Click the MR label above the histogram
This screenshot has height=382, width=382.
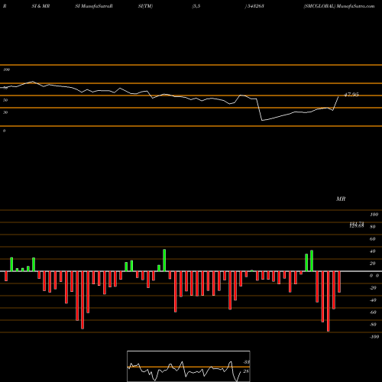click(x=341, y=199)
